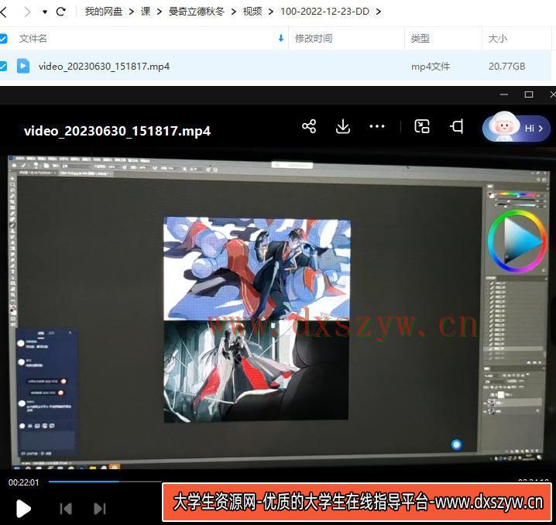Screen dimensions: 556x525
Task: Skip to the next video
Action: click(x=100, y=509)
